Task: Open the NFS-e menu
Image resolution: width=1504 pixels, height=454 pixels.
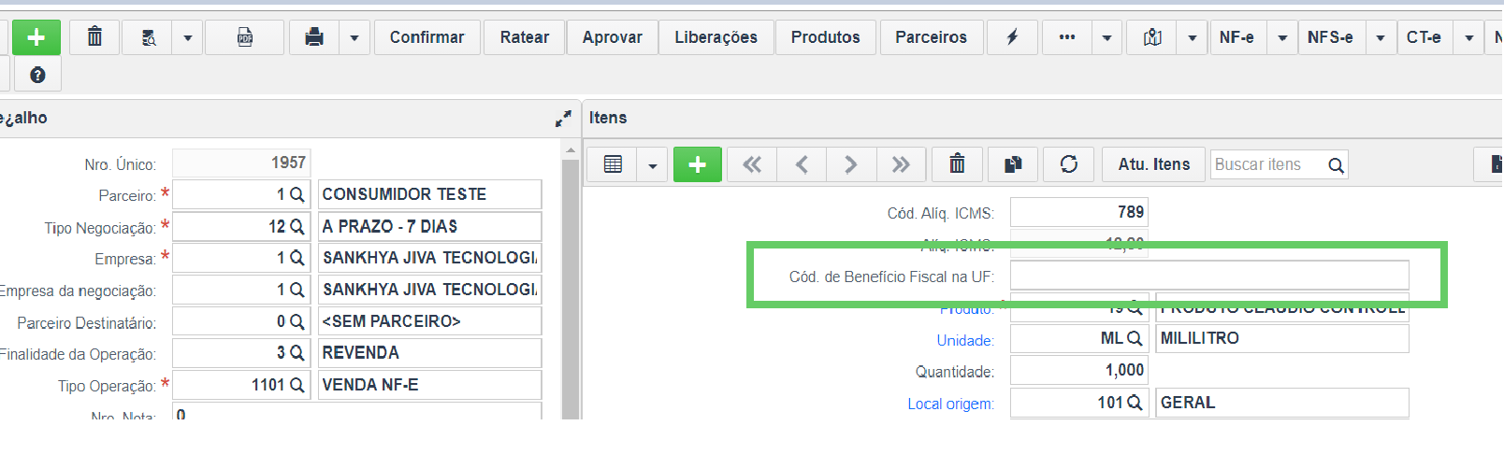Action: click(x=1330, y=37)
